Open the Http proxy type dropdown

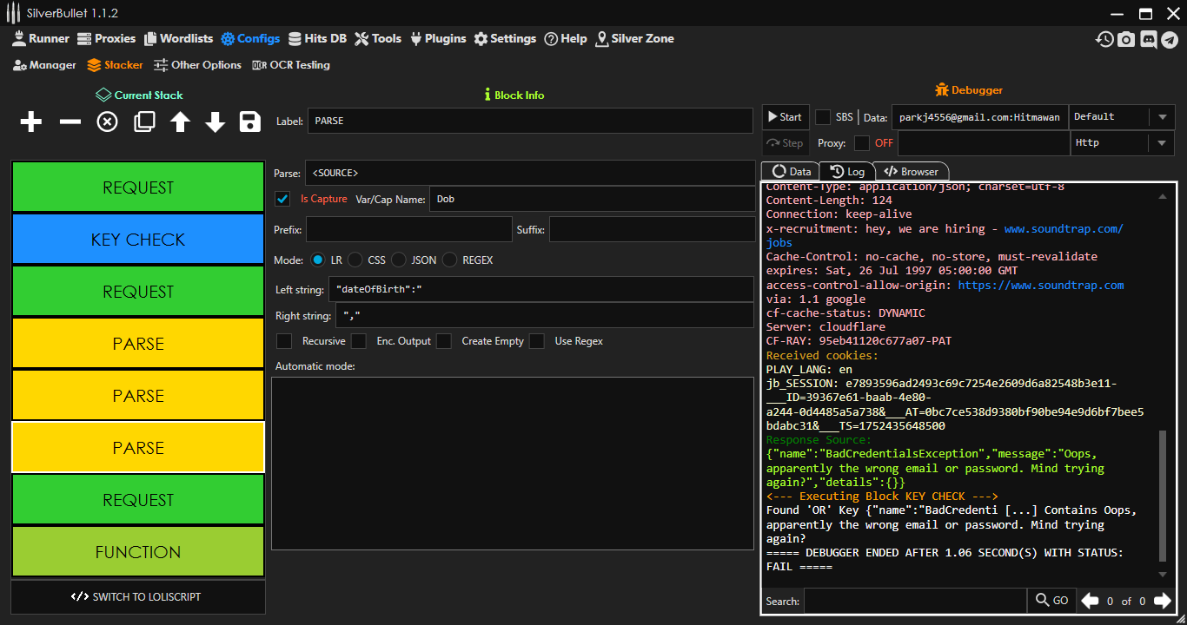click(x=1162, y=143)
